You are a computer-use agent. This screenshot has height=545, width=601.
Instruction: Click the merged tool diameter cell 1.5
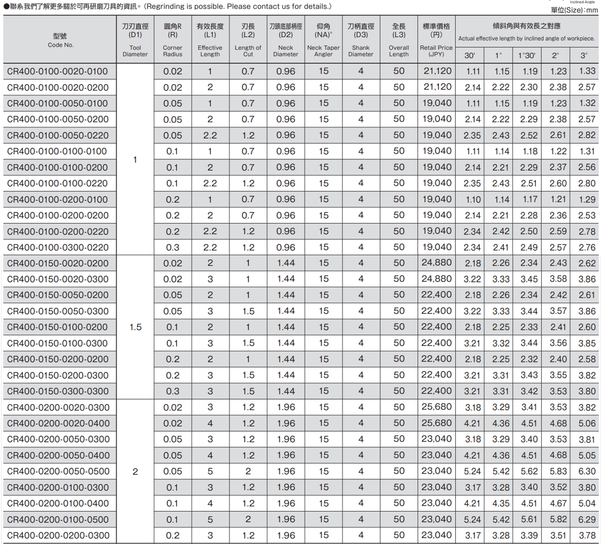tap(135, 327)
